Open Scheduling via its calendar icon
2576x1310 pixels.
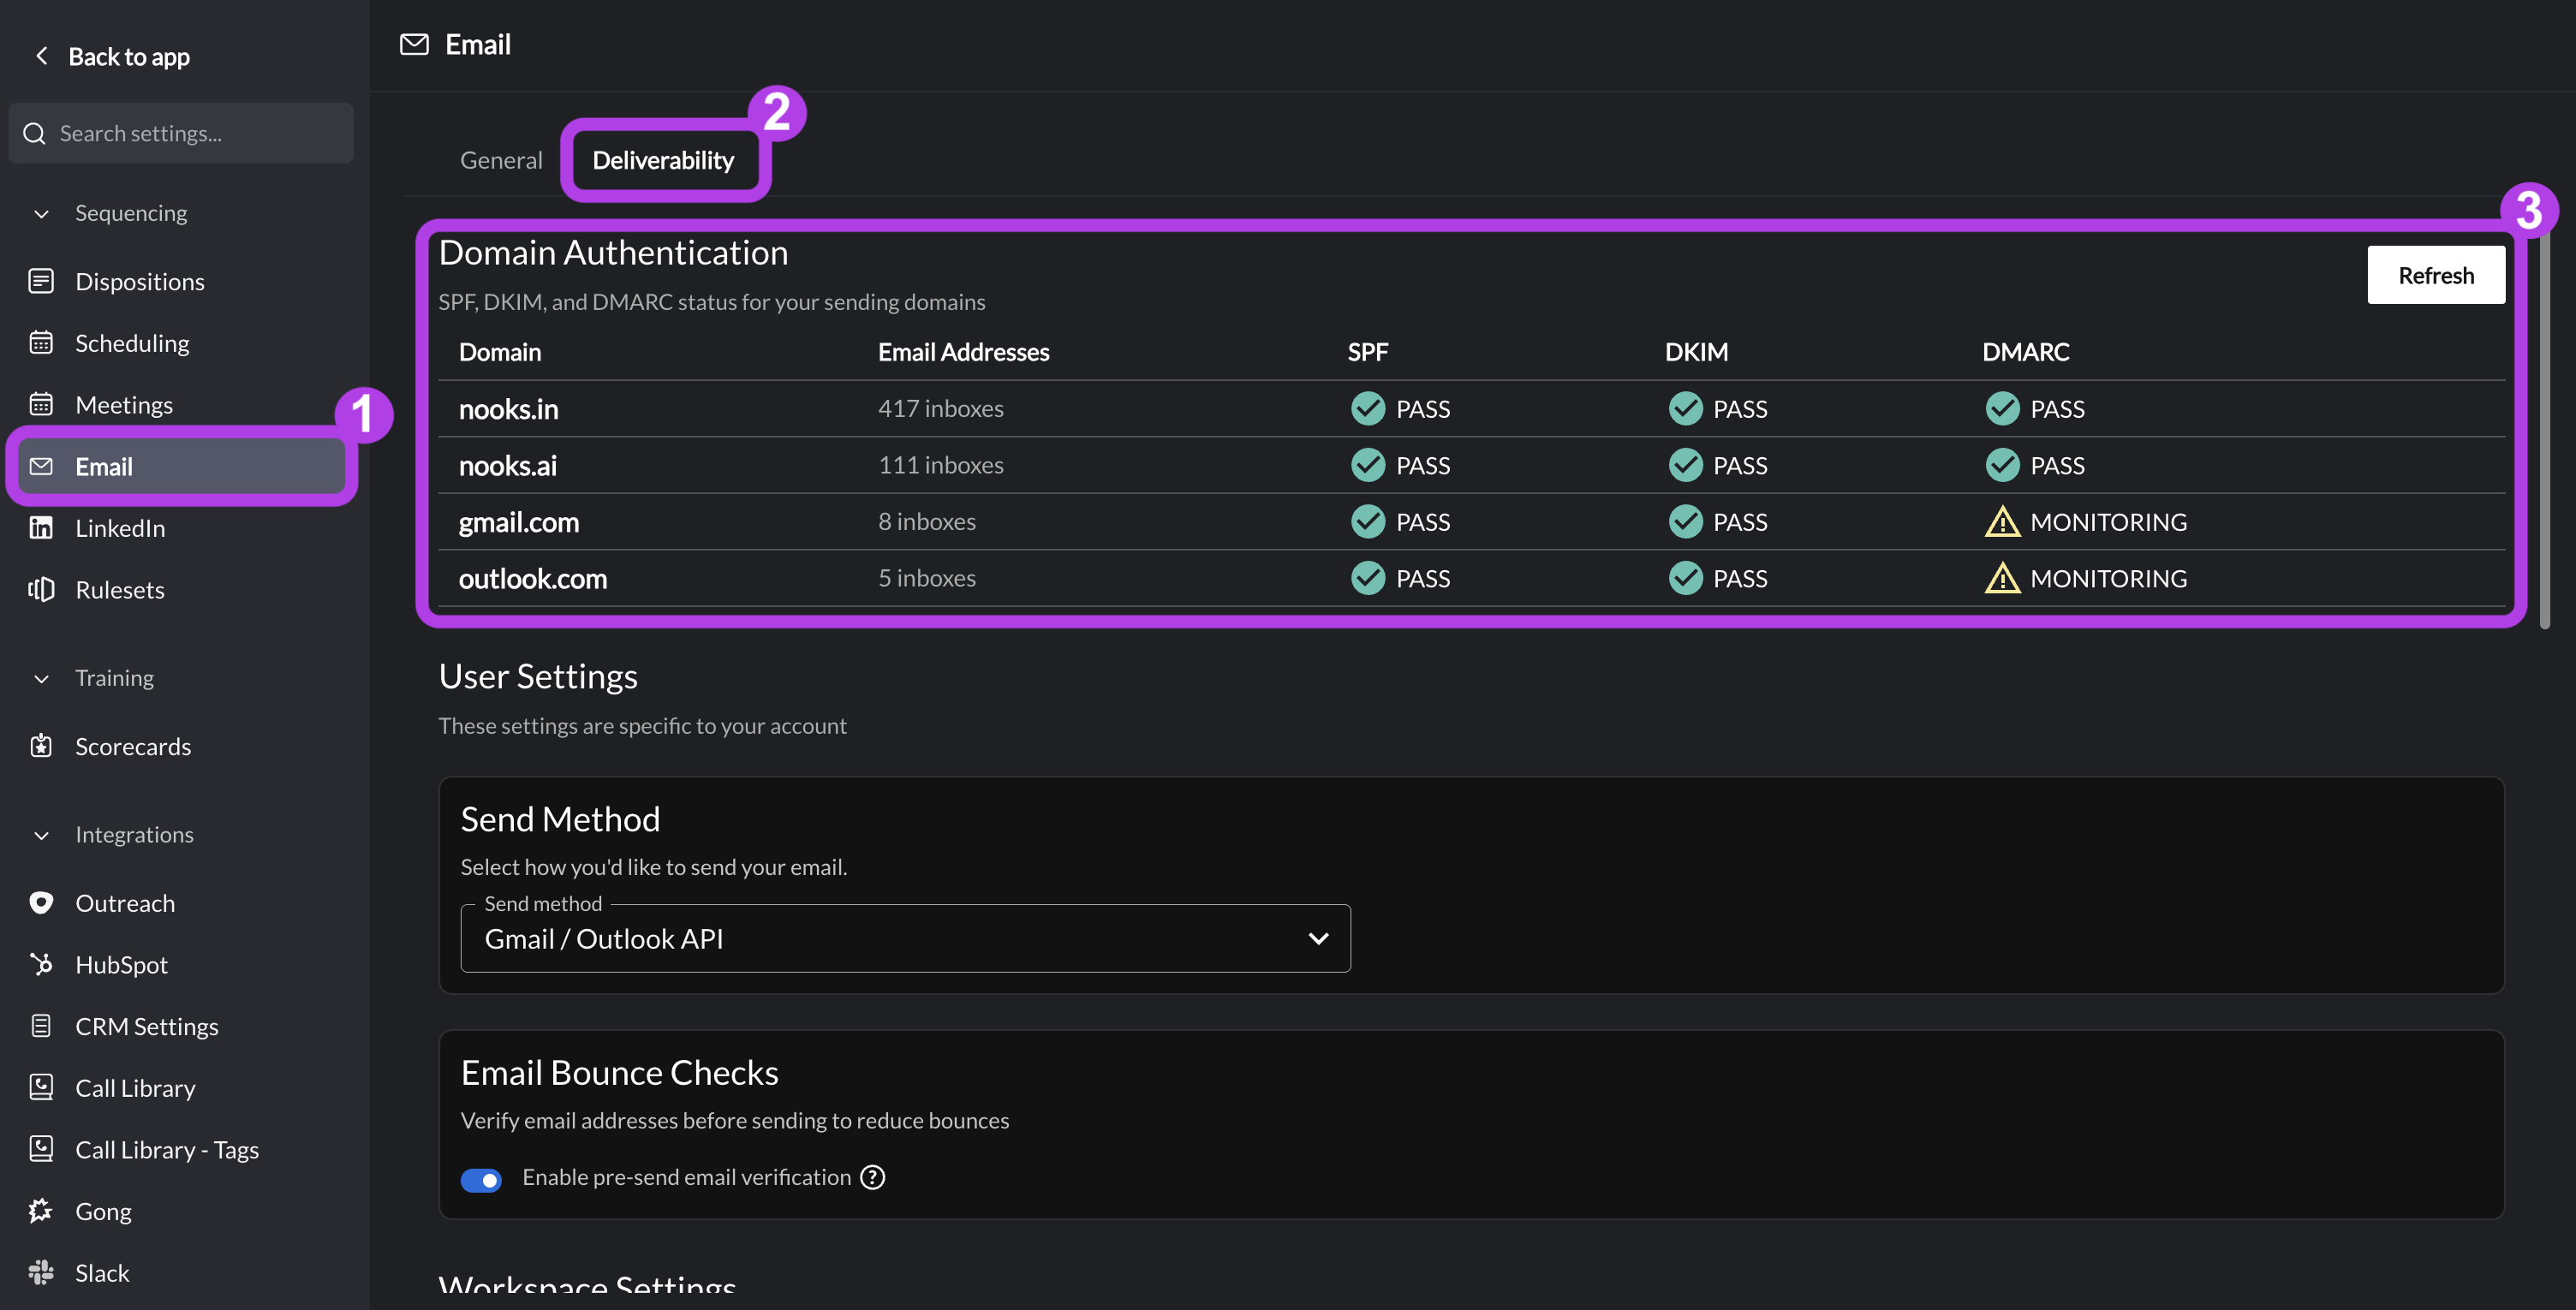41,343
